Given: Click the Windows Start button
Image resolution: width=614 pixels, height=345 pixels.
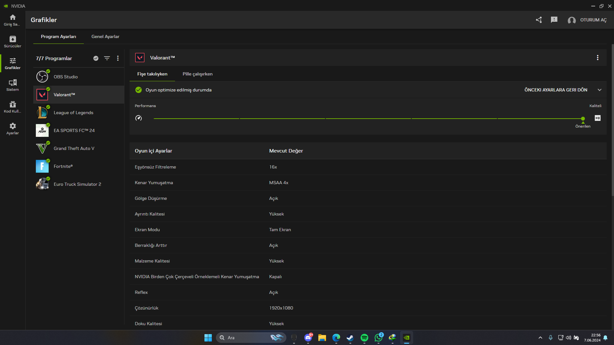Looking at the screenshot, I should pos(208,338).
